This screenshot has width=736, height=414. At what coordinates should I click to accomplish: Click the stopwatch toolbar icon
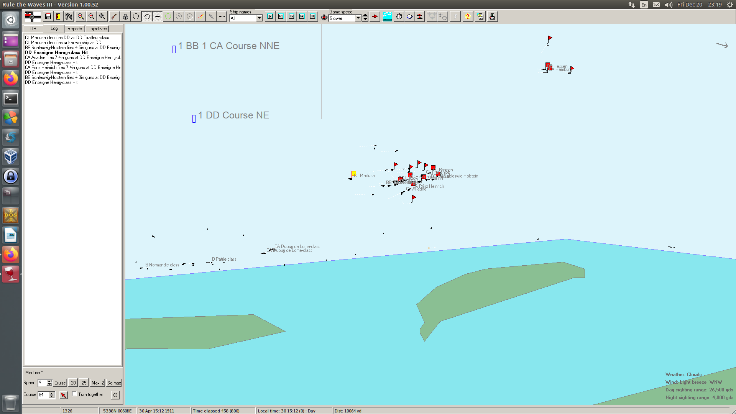click(x=399, y=16)
